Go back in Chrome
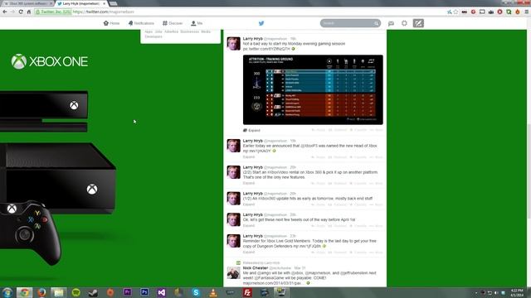 point(5,12)
